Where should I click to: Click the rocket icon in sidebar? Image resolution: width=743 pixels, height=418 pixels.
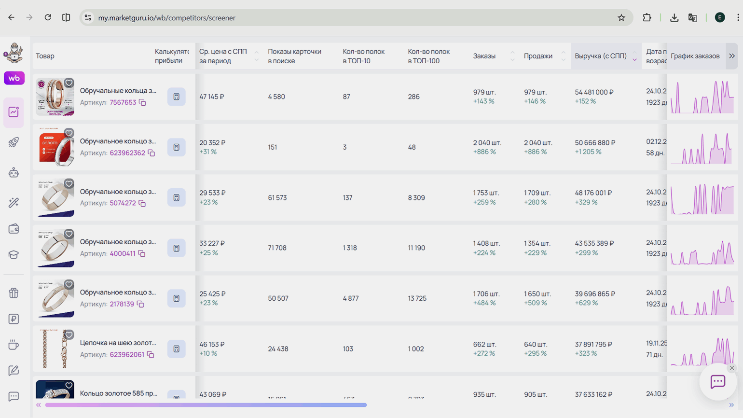click(x=14, y=142)
